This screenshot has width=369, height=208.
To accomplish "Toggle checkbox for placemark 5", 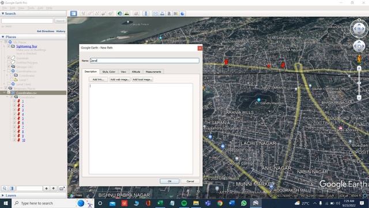I will pyautogui.click(x=14, y=118).
